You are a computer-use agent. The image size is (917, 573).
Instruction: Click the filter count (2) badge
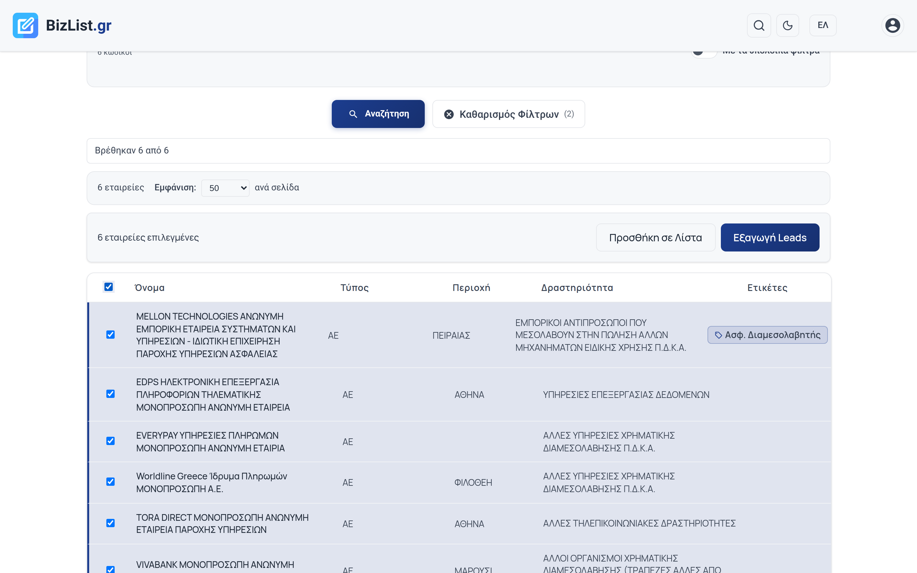tap(569, 114)
